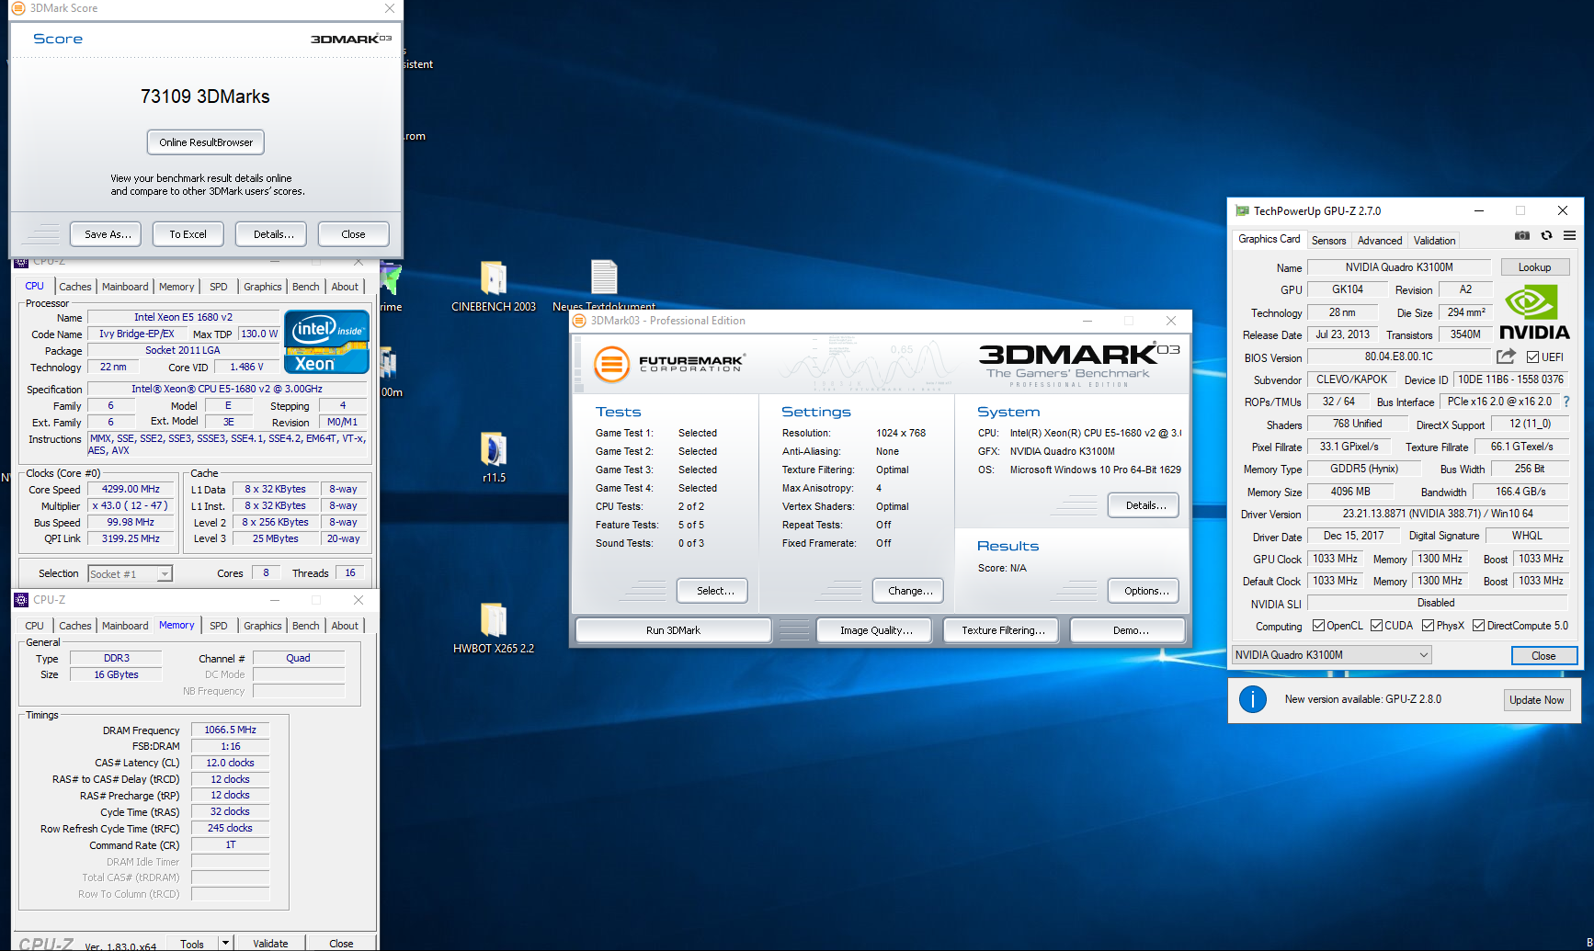Click the GPU-Z refresh icon
The height and width of the screenshot is (951, 1594).
pos(1546,236)
